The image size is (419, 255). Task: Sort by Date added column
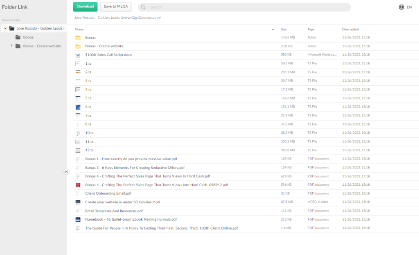click(x=350, y=30)
